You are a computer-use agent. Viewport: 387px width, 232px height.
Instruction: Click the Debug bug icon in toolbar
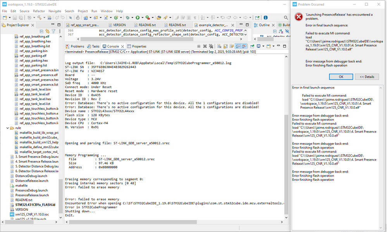click(x=127, y=17)
